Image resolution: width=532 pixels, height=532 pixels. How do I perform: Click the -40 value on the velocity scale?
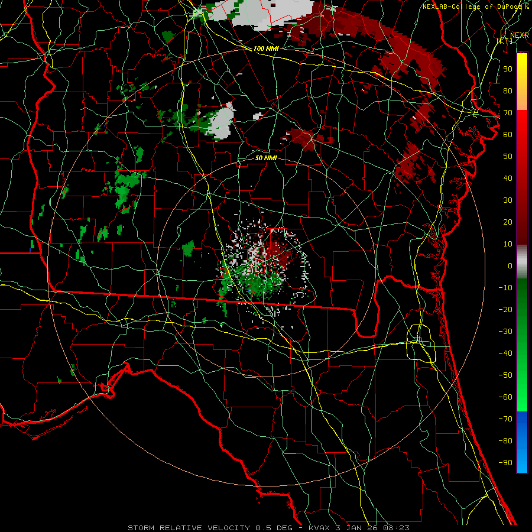(x=505, y=353)
